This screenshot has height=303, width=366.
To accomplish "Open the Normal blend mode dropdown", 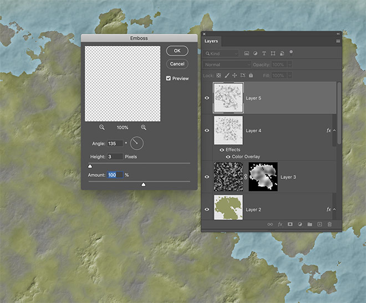I will (x=227, y=65).
